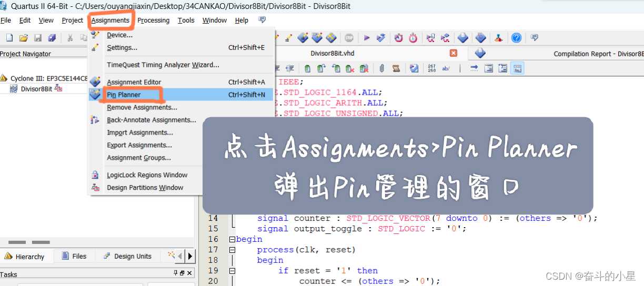
Task: Jump to next bookmark icon
Action: pyautogui.click(x=321, y=68)
